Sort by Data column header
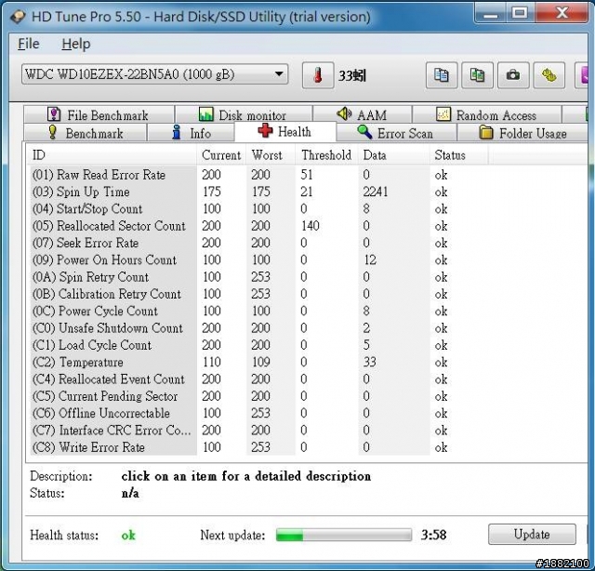 point(393,155)
